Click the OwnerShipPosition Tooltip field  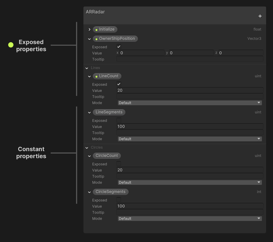[x=190, y=59]
